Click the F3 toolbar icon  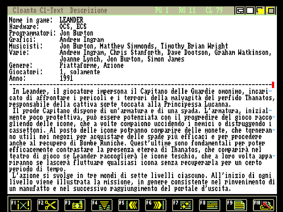click(x=75, y=205)
